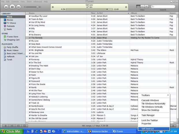This screenshot has height=134, width=179.
Task: Uncheck the Get Low checkbox
Action: click(30, 56)
